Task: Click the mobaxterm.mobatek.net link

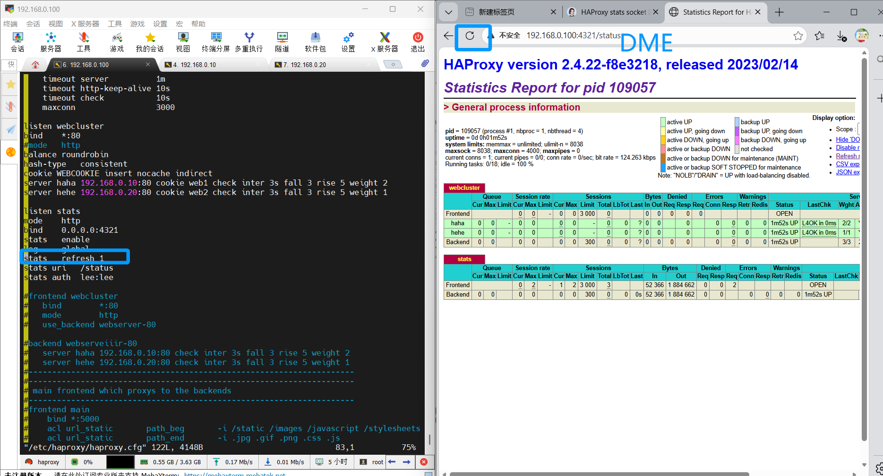Action: coord(234,474)
